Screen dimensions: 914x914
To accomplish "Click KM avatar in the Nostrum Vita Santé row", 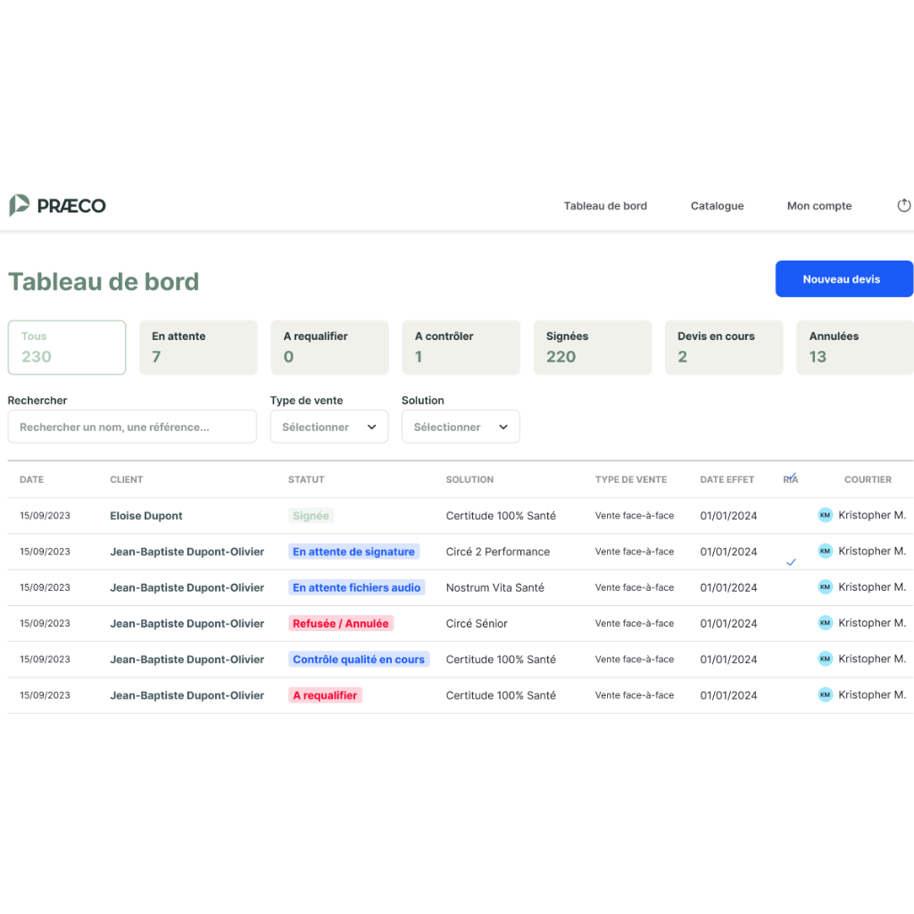I will pos(825,587).
